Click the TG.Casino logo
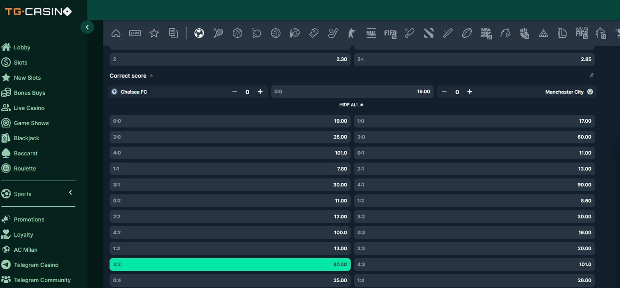 pos(39,12)
